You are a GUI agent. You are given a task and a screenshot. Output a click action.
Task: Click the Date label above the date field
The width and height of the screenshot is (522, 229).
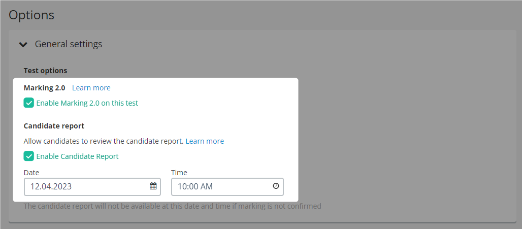[31, 173]
